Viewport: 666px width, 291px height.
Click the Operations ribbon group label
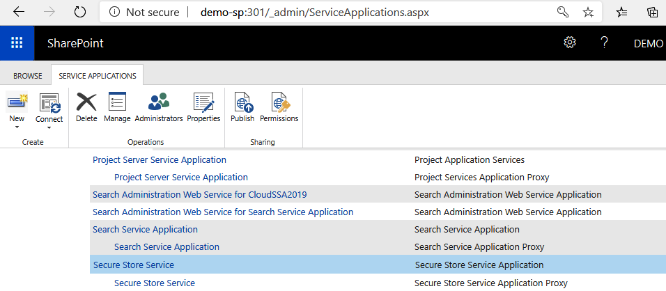tap(146, 142)
